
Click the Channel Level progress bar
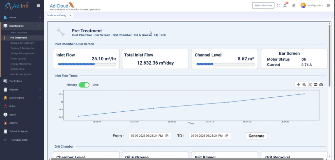[225, 64]
